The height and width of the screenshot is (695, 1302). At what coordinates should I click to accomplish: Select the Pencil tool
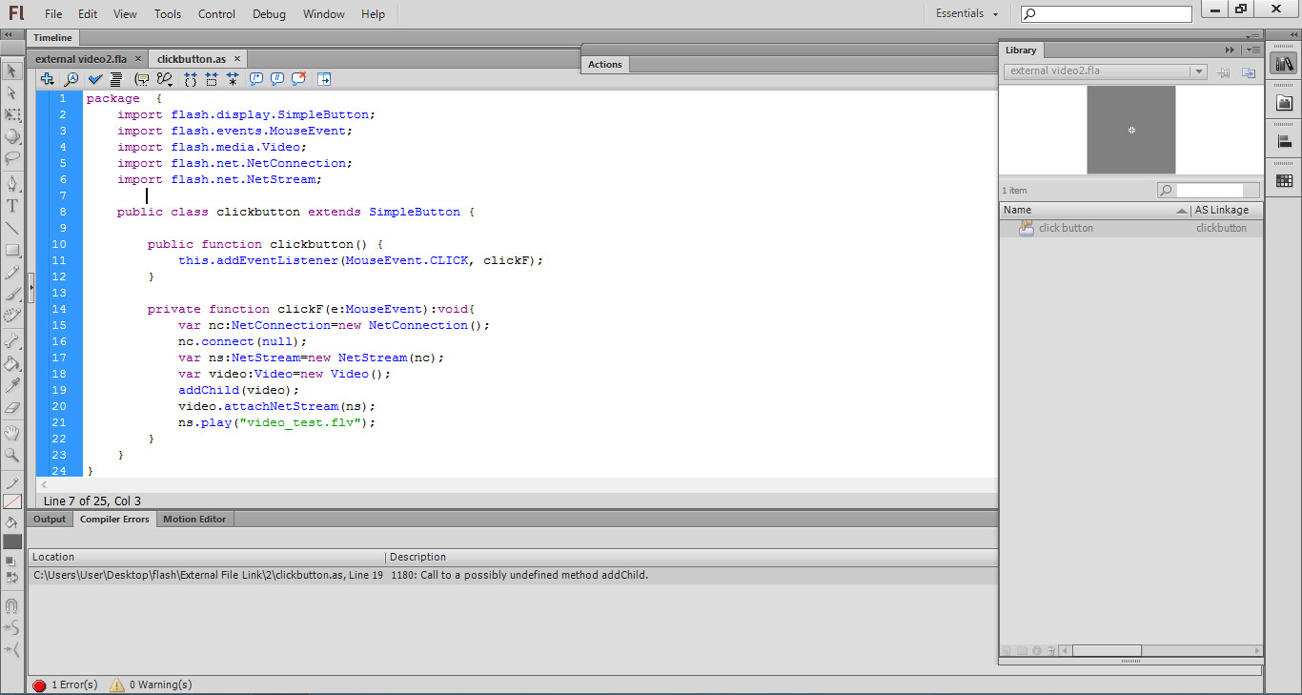click(12, 272)
